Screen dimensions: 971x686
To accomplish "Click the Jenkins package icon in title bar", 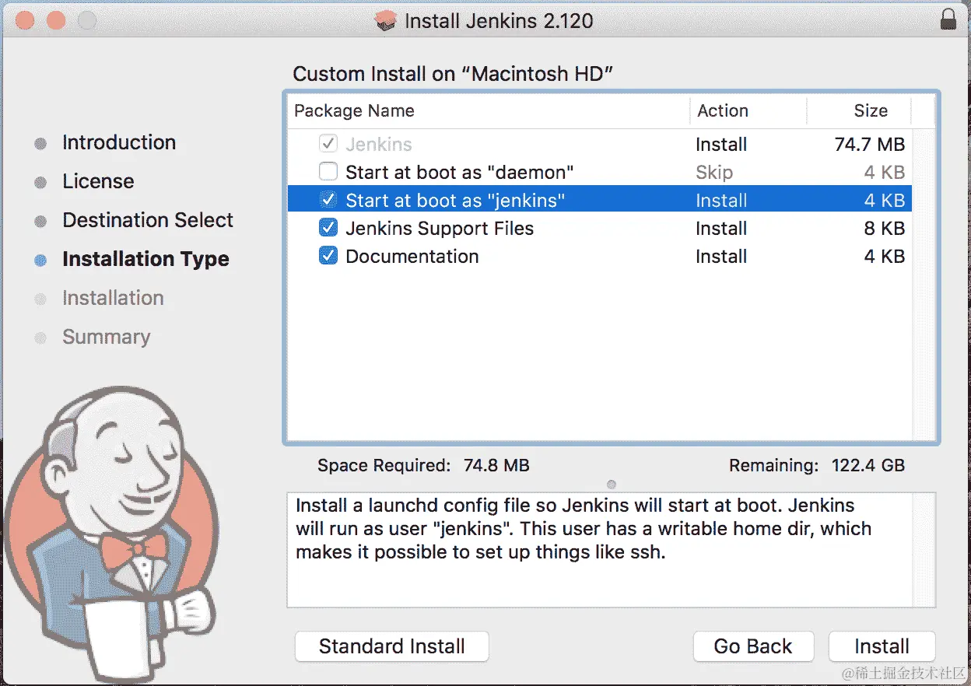I will click(386, 20).
